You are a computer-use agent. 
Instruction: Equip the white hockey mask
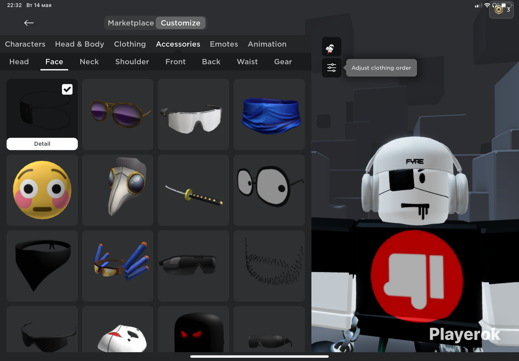118,329
